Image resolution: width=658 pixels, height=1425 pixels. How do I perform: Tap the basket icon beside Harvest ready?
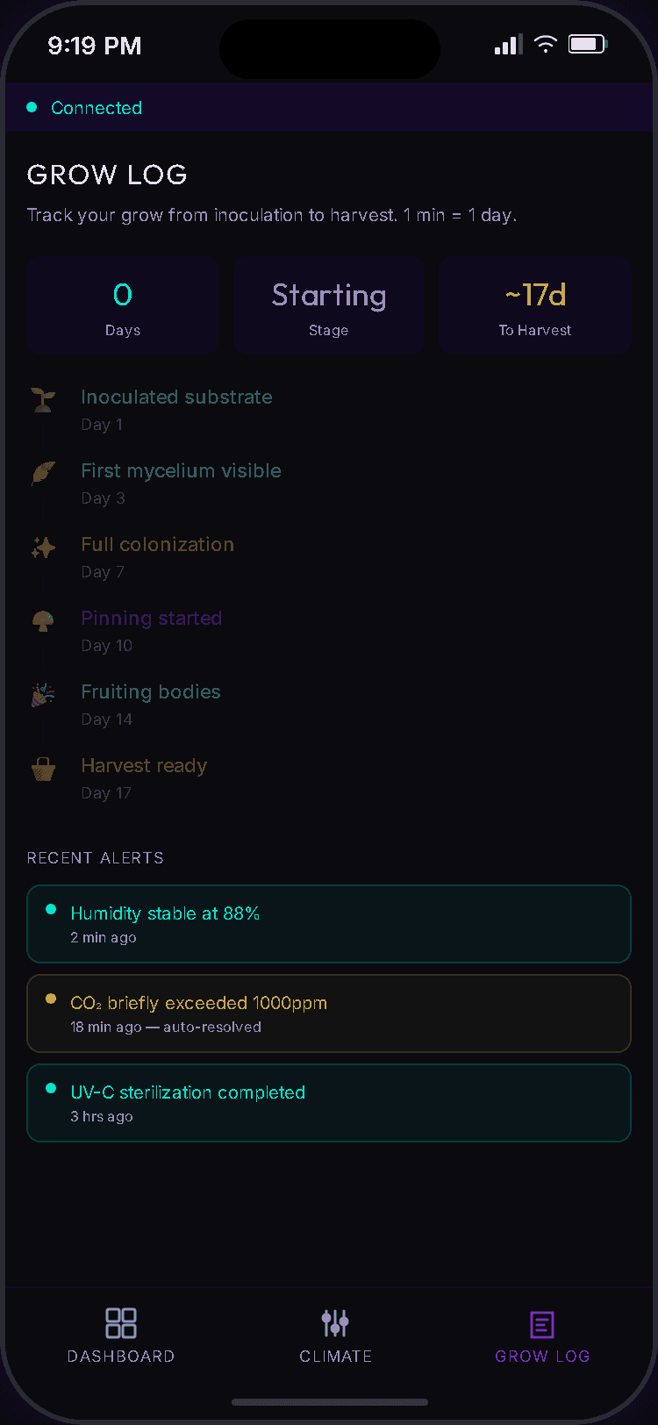(x=43, y=767)
